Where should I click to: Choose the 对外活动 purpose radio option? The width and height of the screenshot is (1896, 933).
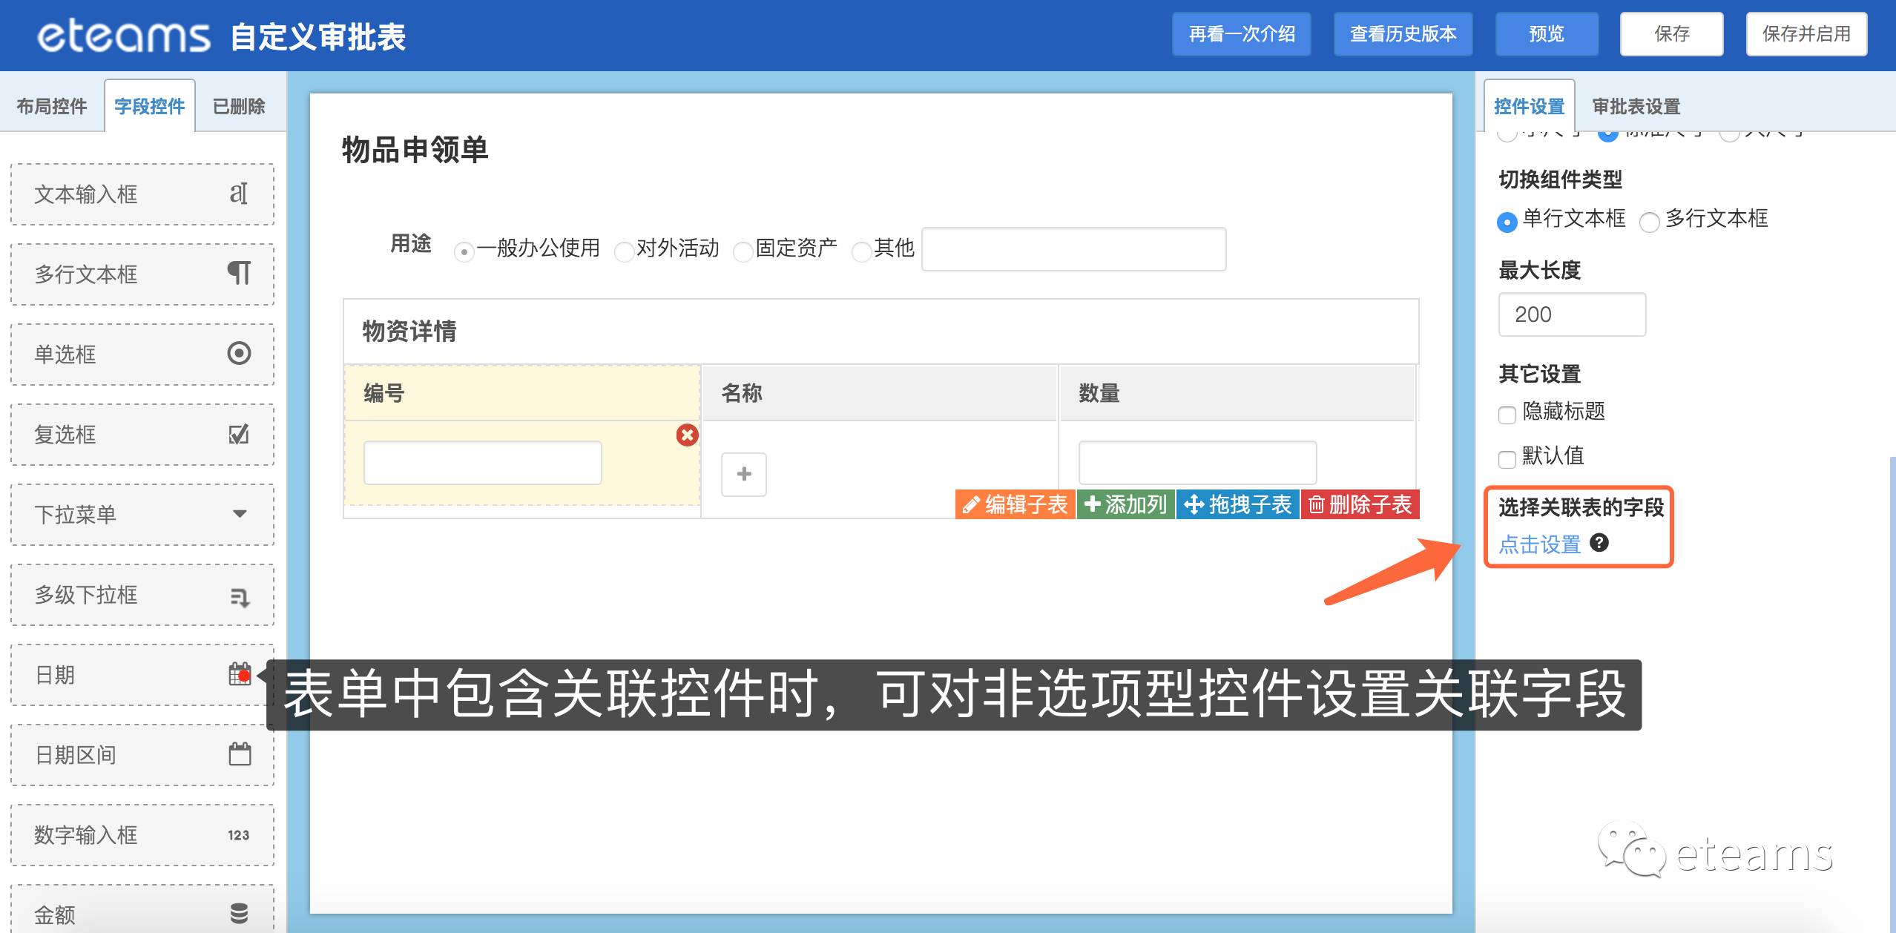(625, 252)
